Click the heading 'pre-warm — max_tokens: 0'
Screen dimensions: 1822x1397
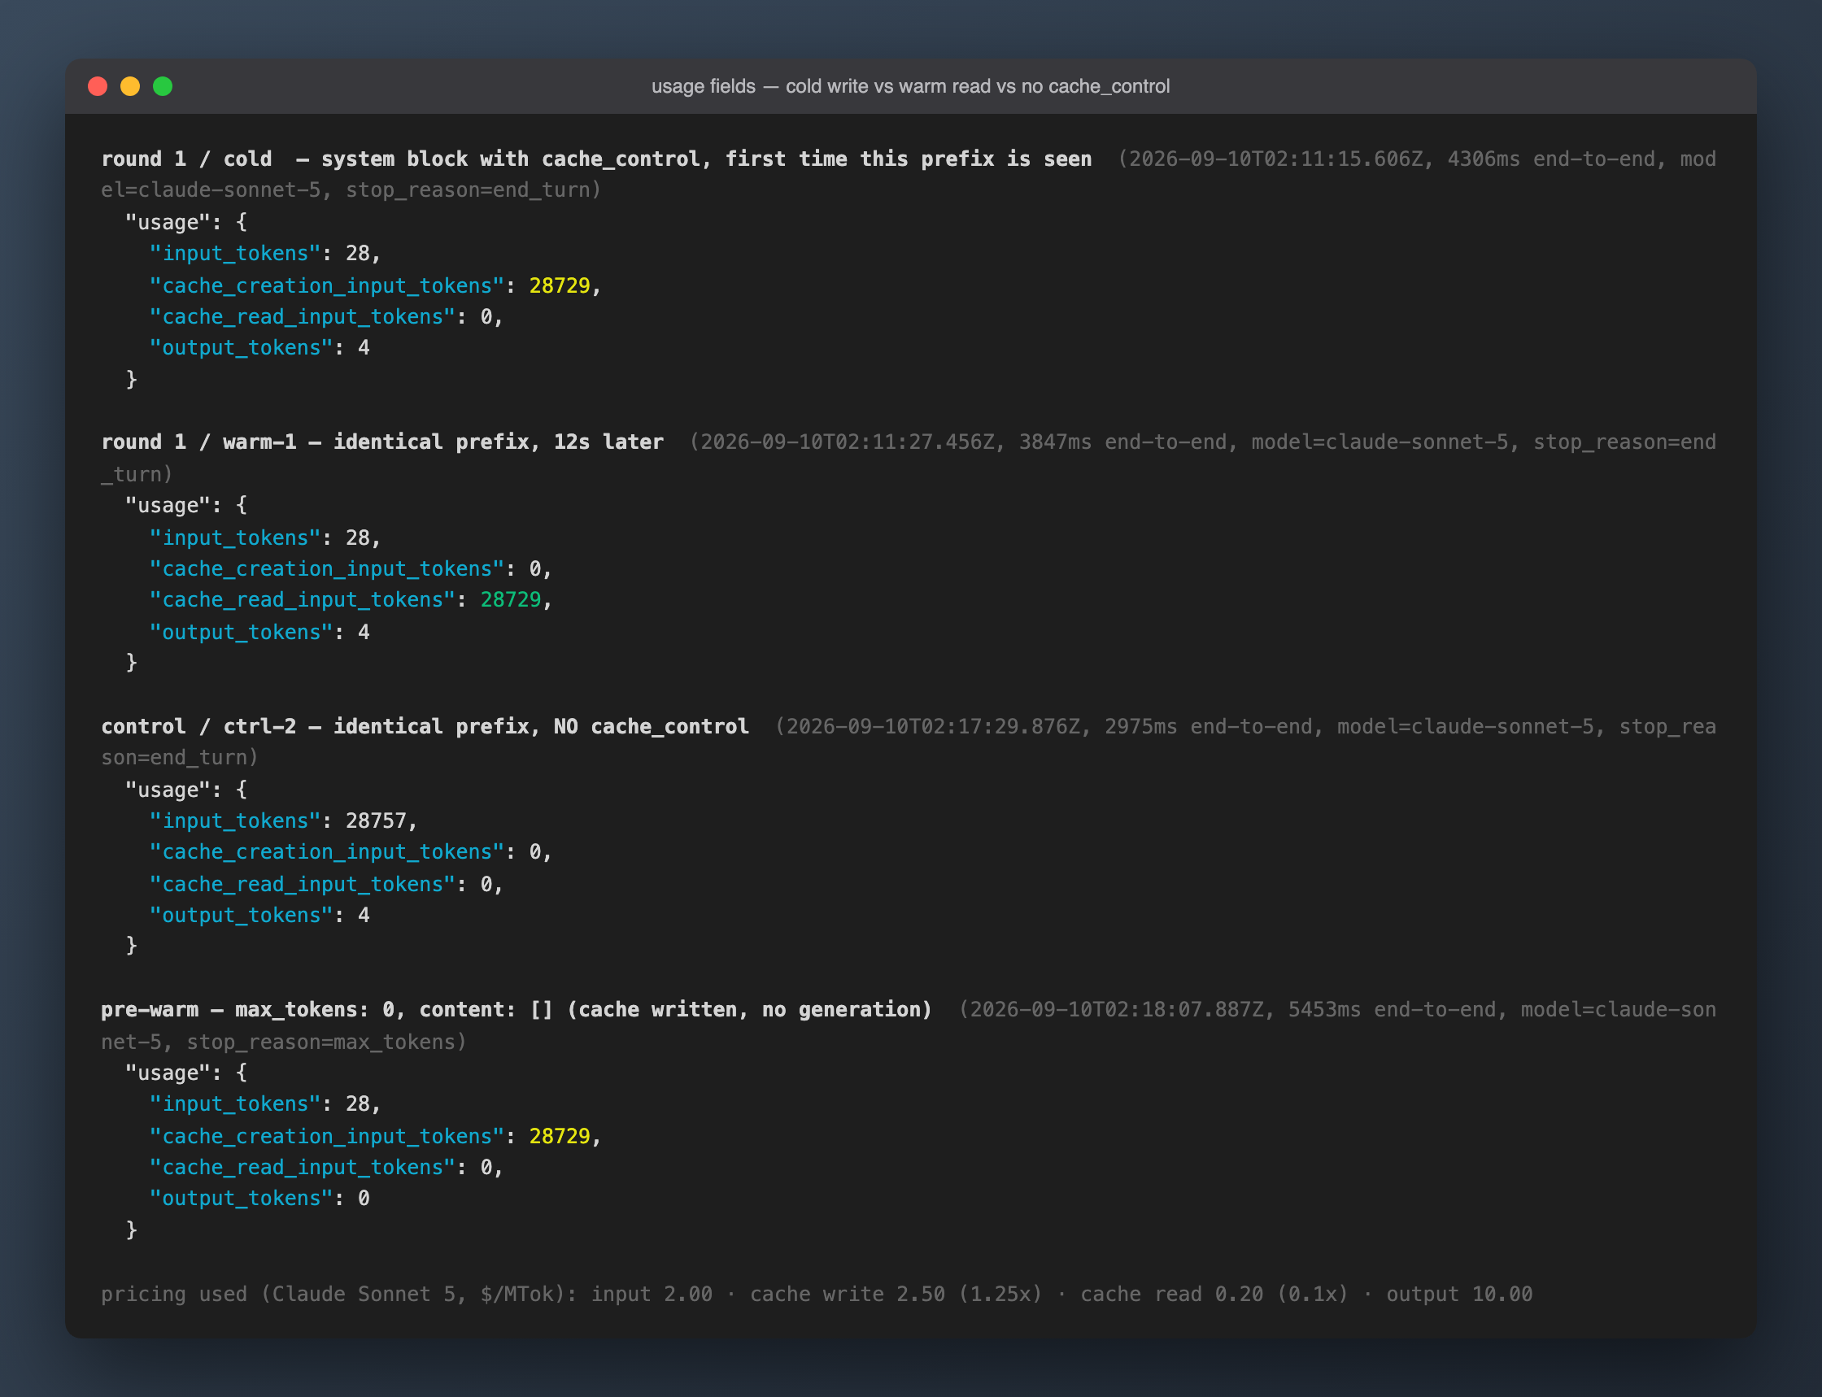click(x=247, y=1009)
